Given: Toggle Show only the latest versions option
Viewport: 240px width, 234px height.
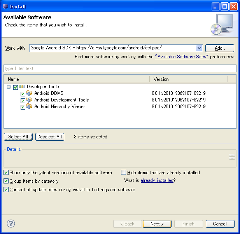Looking at the screenshot, I should (6, 173).
